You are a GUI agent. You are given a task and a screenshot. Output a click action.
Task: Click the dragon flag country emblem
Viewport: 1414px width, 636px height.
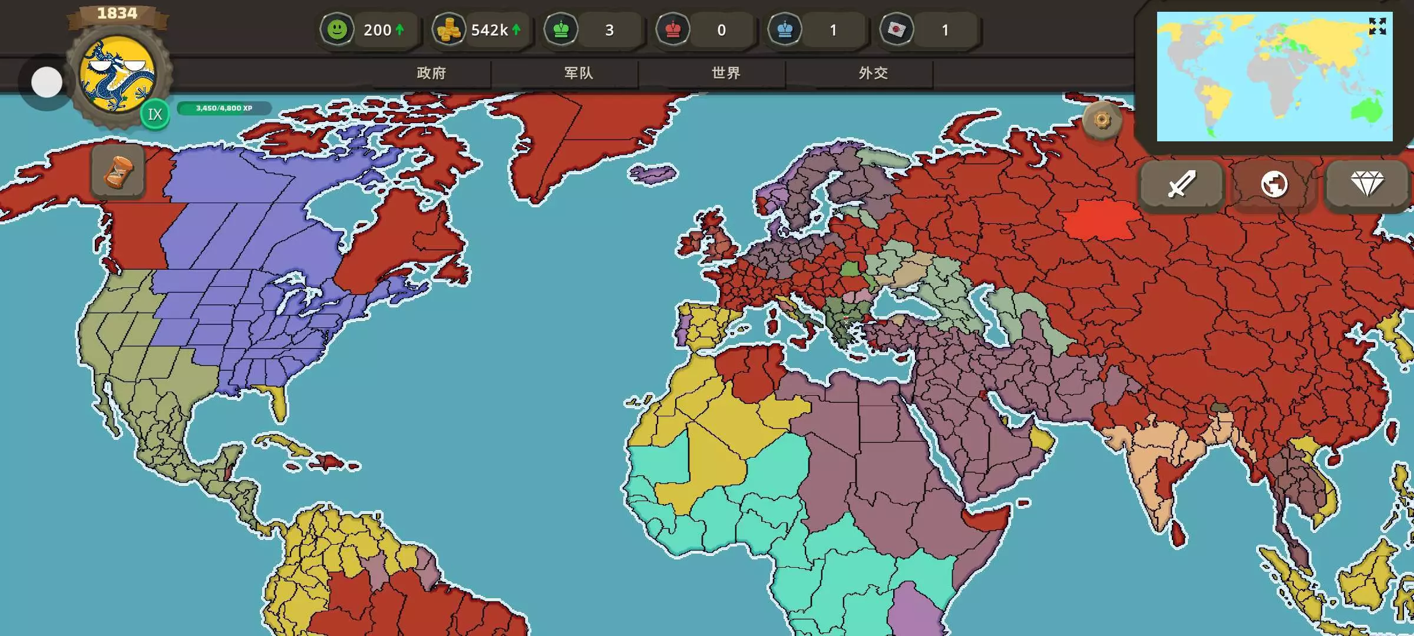point(118,74)
